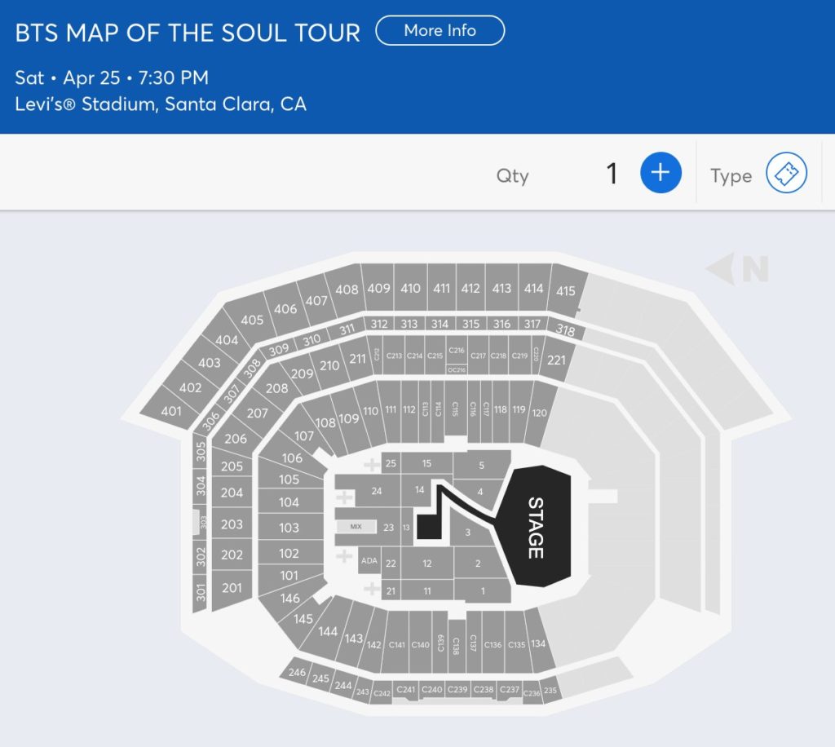Pick club section C240

pyautogui.click(x=432, y=689)
